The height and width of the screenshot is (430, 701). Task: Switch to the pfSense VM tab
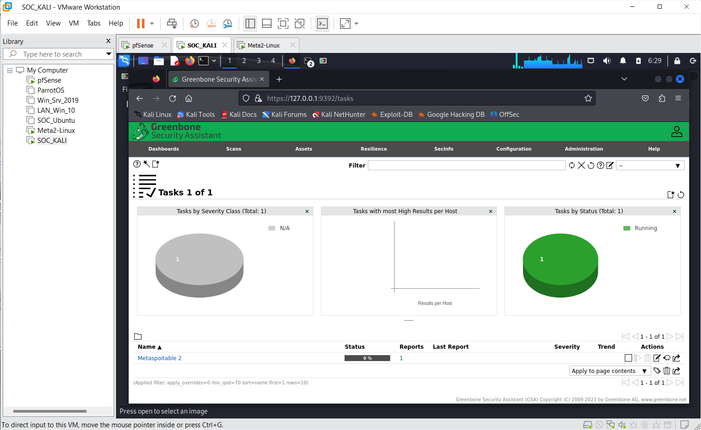tap(145, 45)
